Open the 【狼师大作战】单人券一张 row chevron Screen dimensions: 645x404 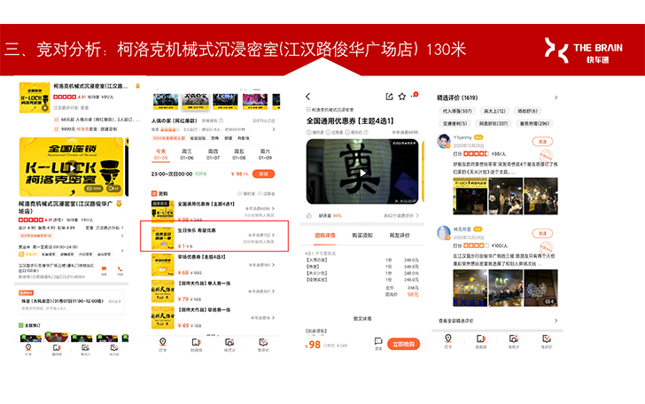pyautogui.click(x=273, y=291)
